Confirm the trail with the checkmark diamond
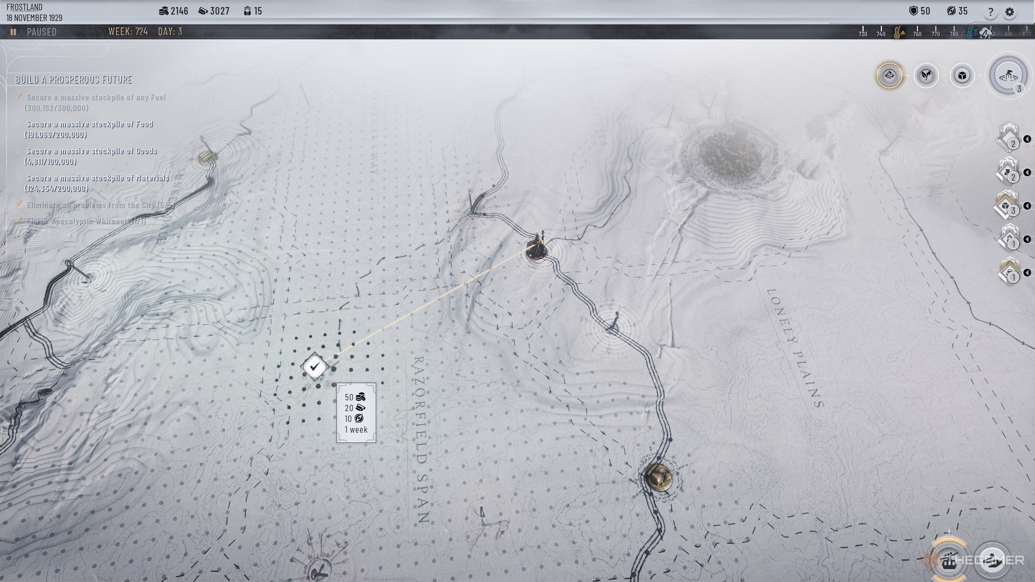This screenshot has width=1035, height=582. coord(314,366)
